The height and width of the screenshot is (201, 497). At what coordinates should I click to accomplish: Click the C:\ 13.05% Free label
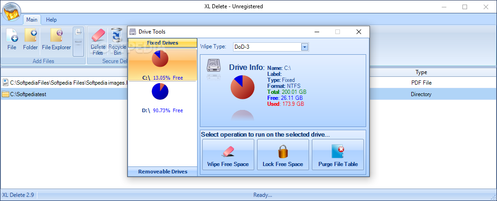(x=162, y=78)
